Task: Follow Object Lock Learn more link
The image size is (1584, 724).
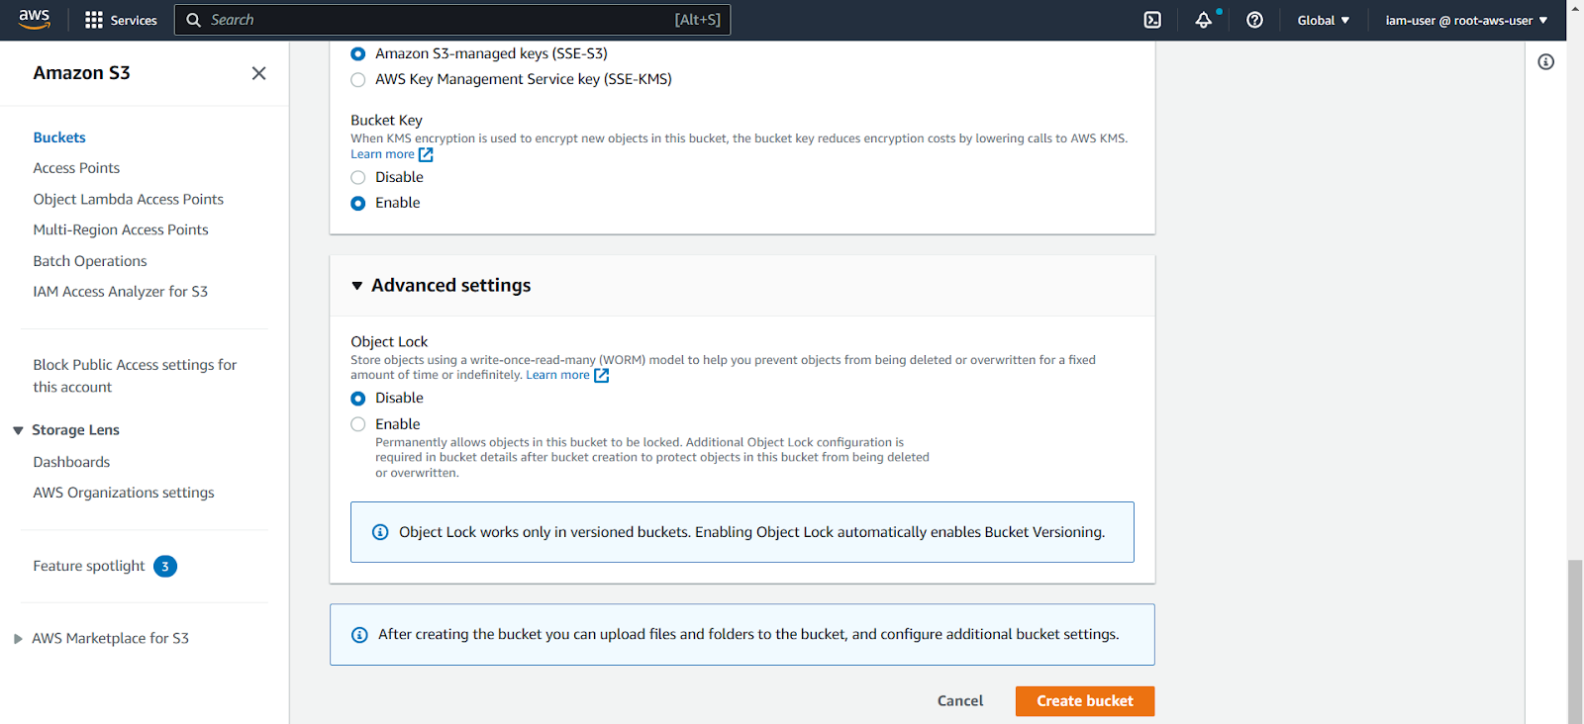Action: pos(557,375)
